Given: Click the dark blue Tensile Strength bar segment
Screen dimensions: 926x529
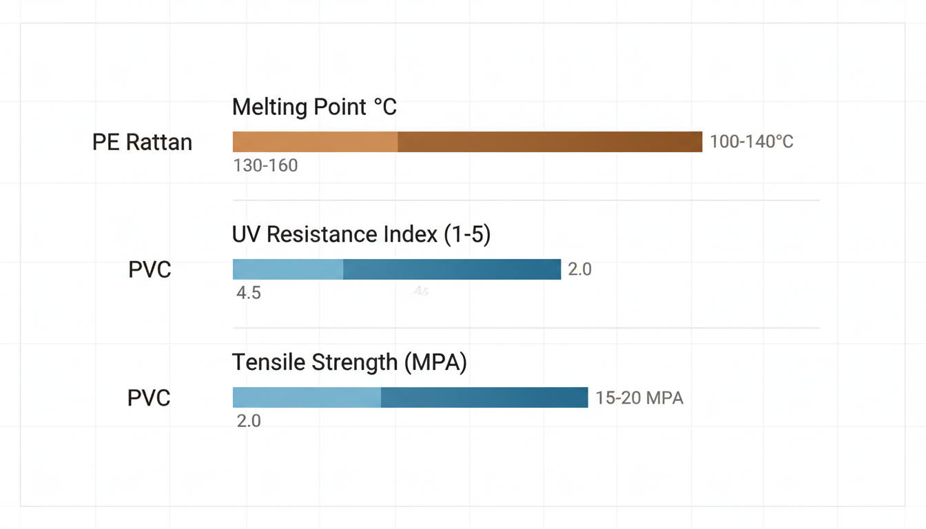Looking at the screenshot, I should click(x=484, y=397).
